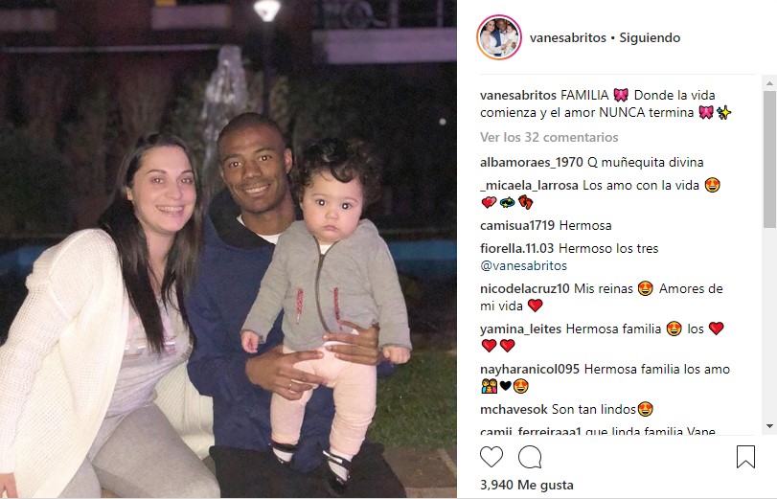Click the comments scrollbar thumb
777x499 pixels.
coord(769,159)
